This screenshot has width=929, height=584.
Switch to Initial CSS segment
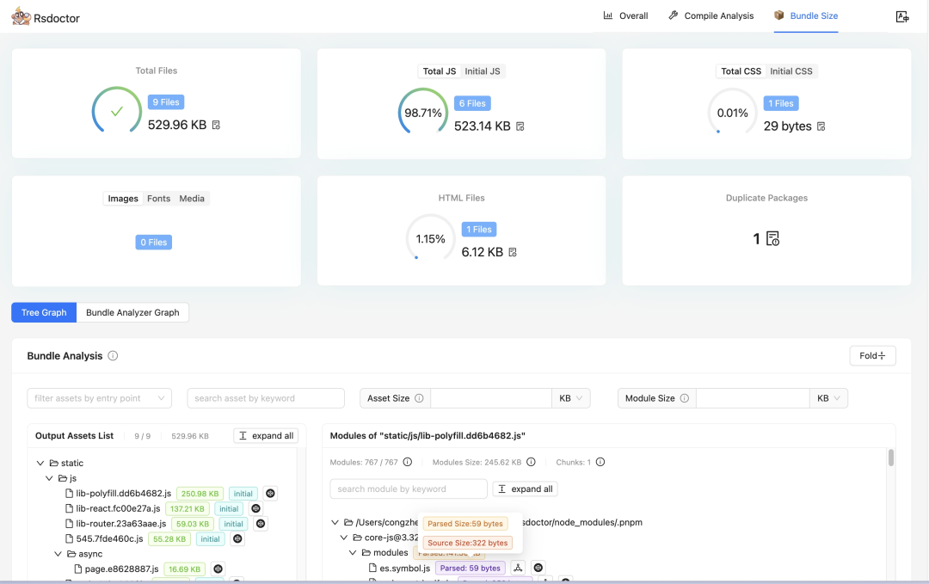coord(791,71)
